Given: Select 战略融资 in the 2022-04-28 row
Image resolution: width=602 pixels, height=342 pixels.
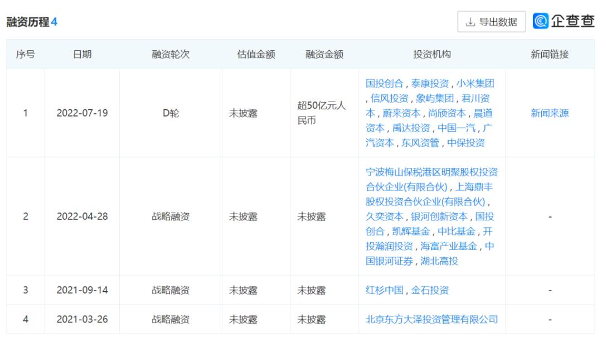Looking at the screenshot, I should [171, 216].
